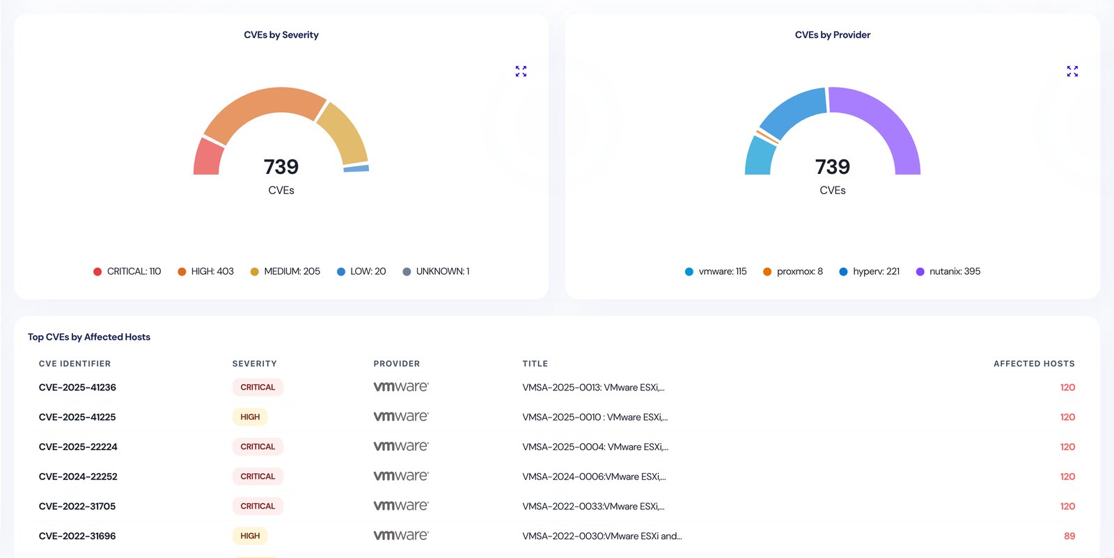Sort by the Affected Hosts column header
The width and height of the screenshot is (1114, 558).
(x=1034, y=364)
